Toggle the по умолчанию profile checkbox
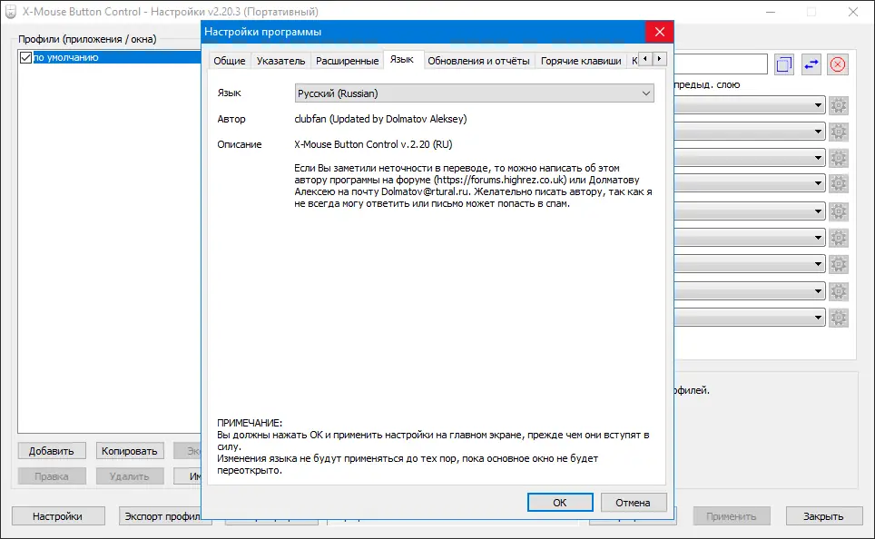 point(25,57)
